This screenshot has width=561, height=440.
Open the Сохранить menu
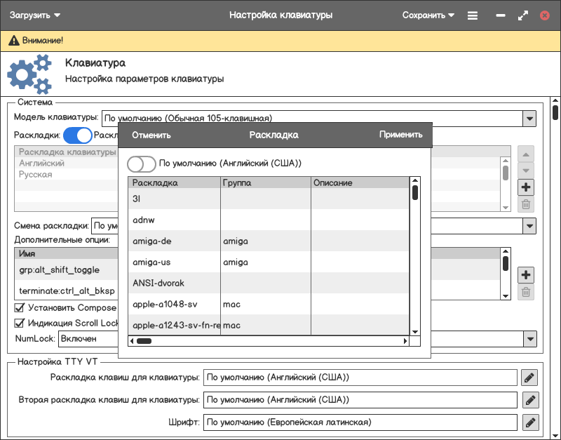click(428, 15)
